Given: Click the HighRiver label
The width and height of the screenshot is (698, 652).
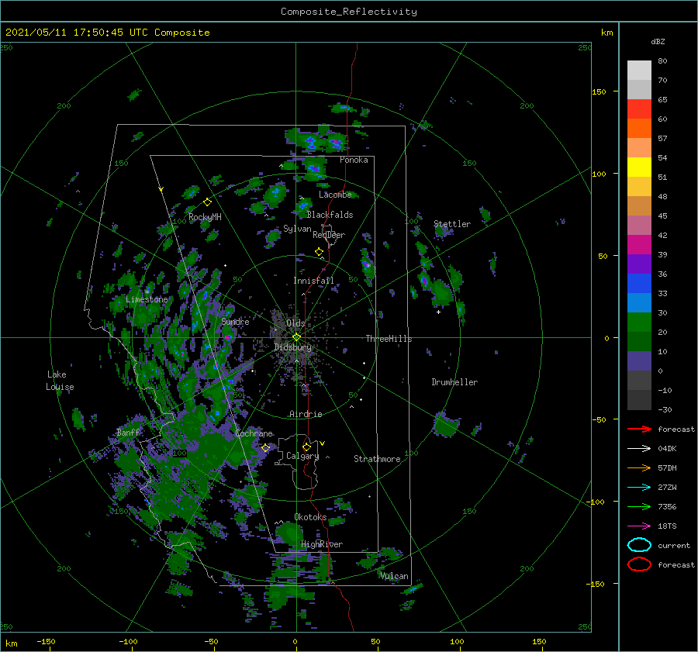Looking at the screenshot, I should point(321,544).
